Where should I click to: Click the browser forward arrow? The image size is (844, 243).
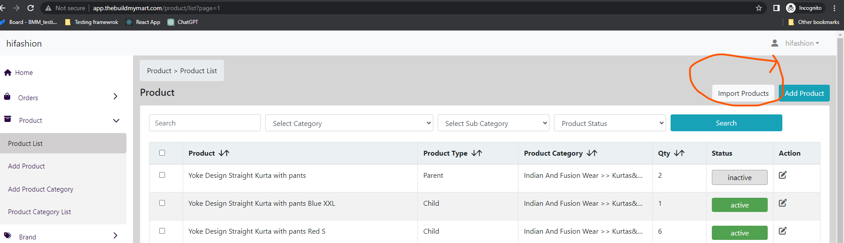[16, 8]
